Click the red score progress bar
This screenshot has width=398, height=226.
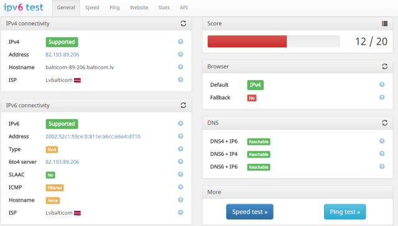[x=247, y=42]
